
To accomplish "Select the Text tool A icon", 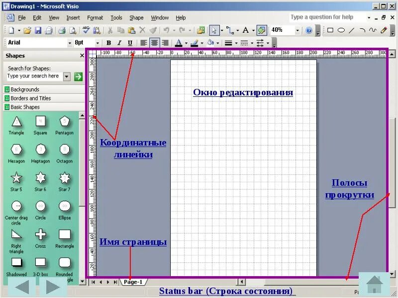I will (x=245, y=30).
